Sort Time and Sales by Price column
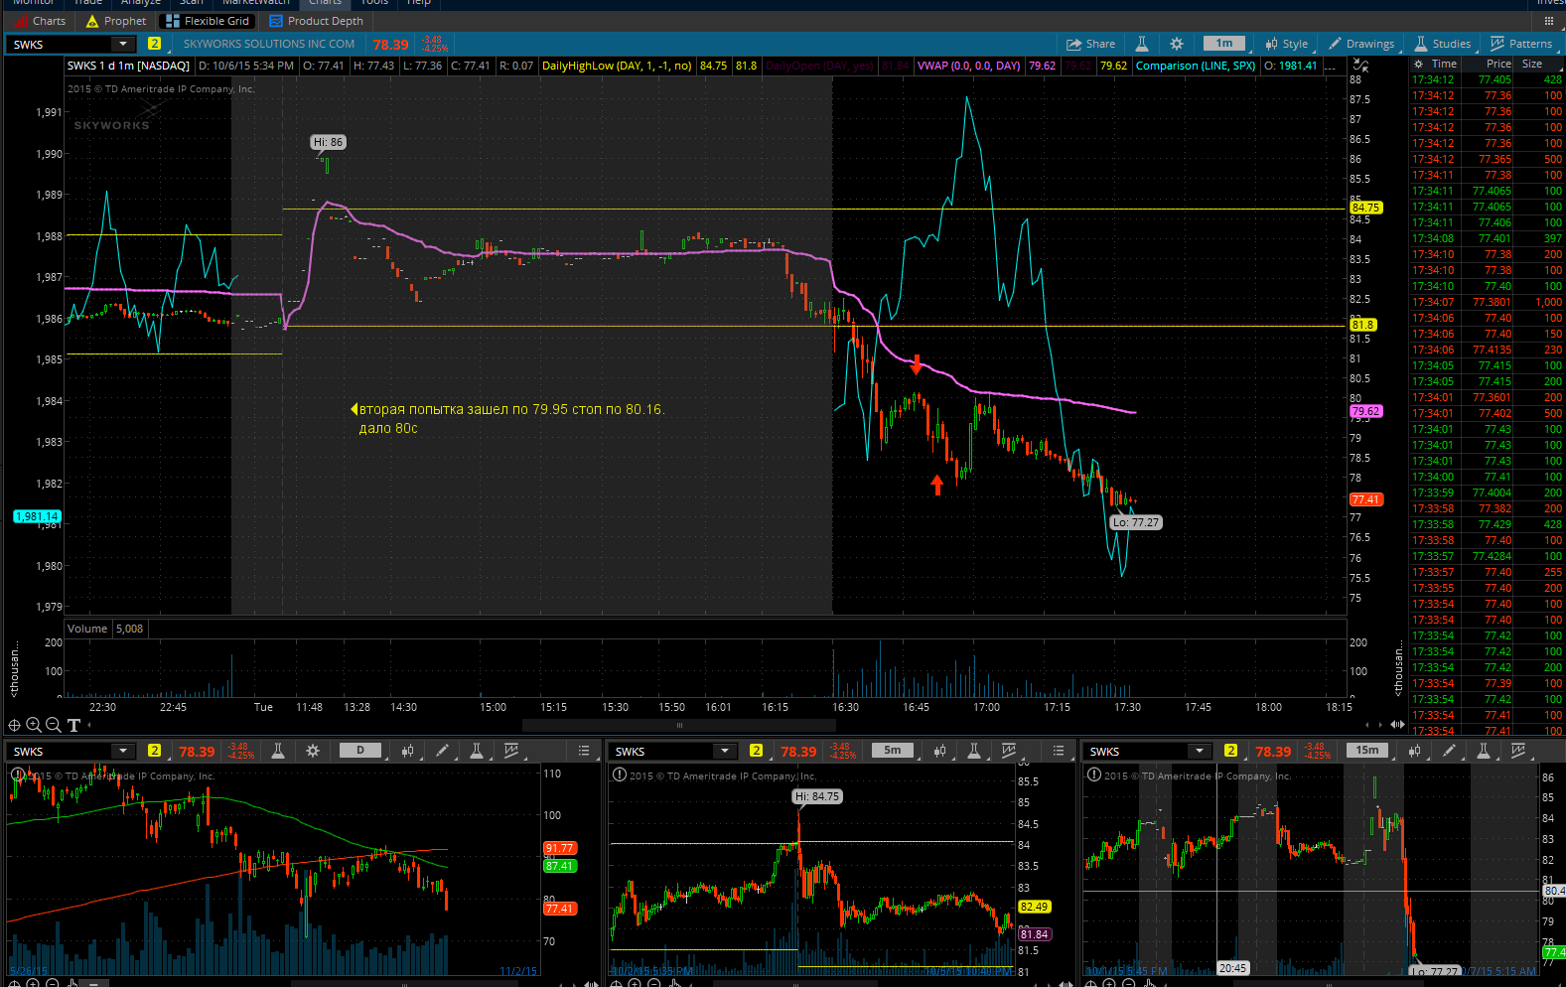This screenshot has width=1566, height=987. tap(1498, 64)
